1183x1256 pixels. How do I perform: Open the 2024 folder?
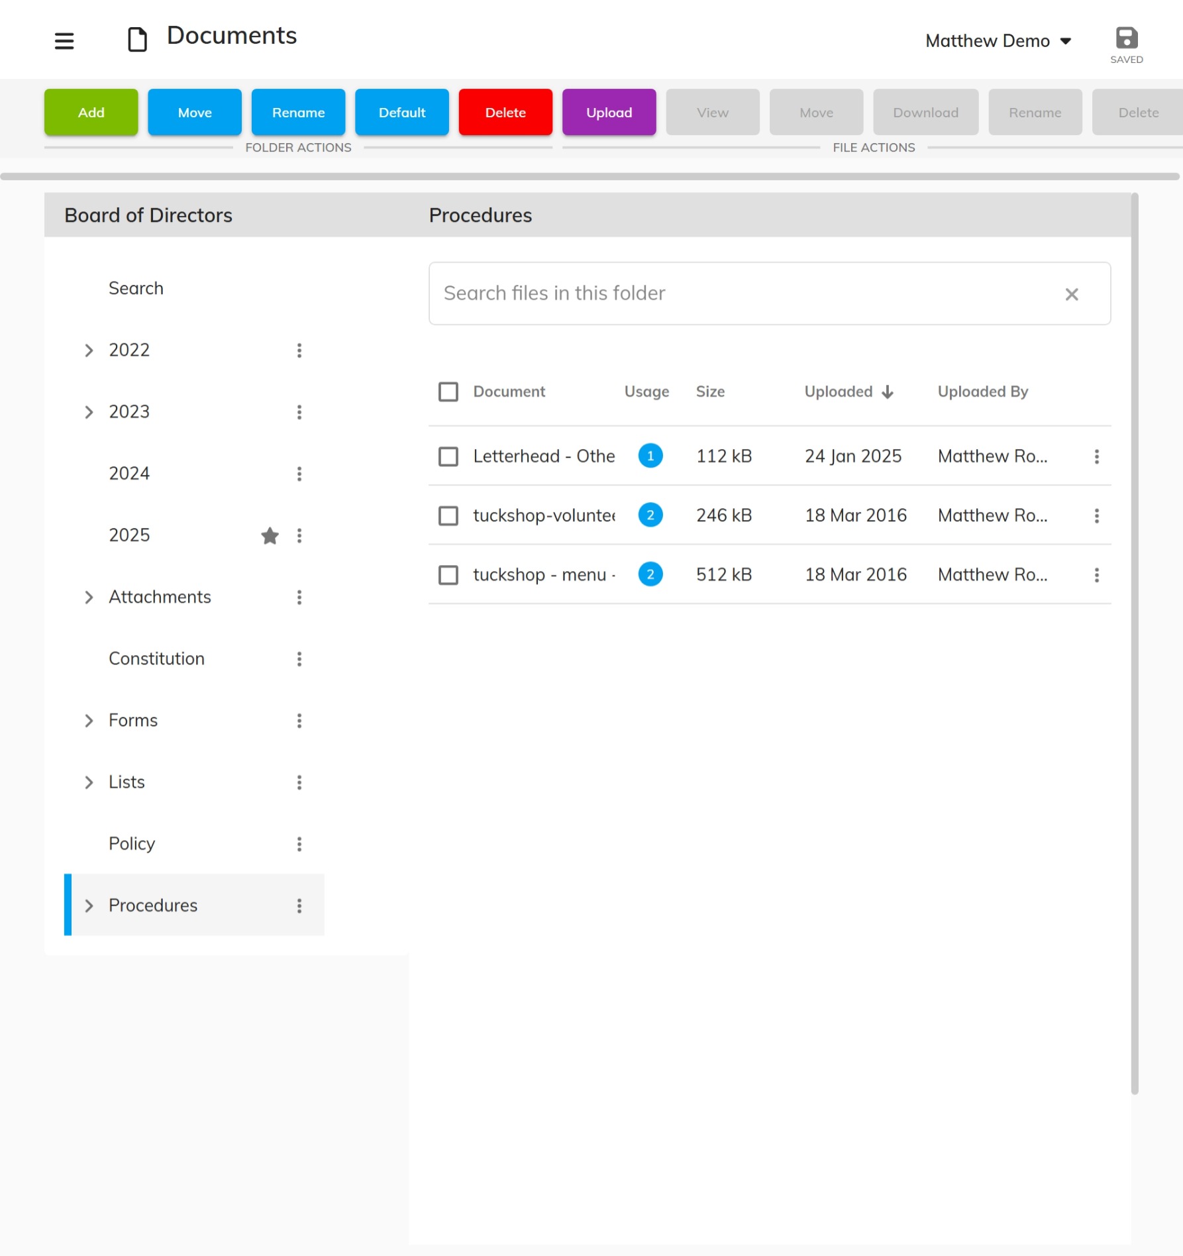[x=129, y=474]
